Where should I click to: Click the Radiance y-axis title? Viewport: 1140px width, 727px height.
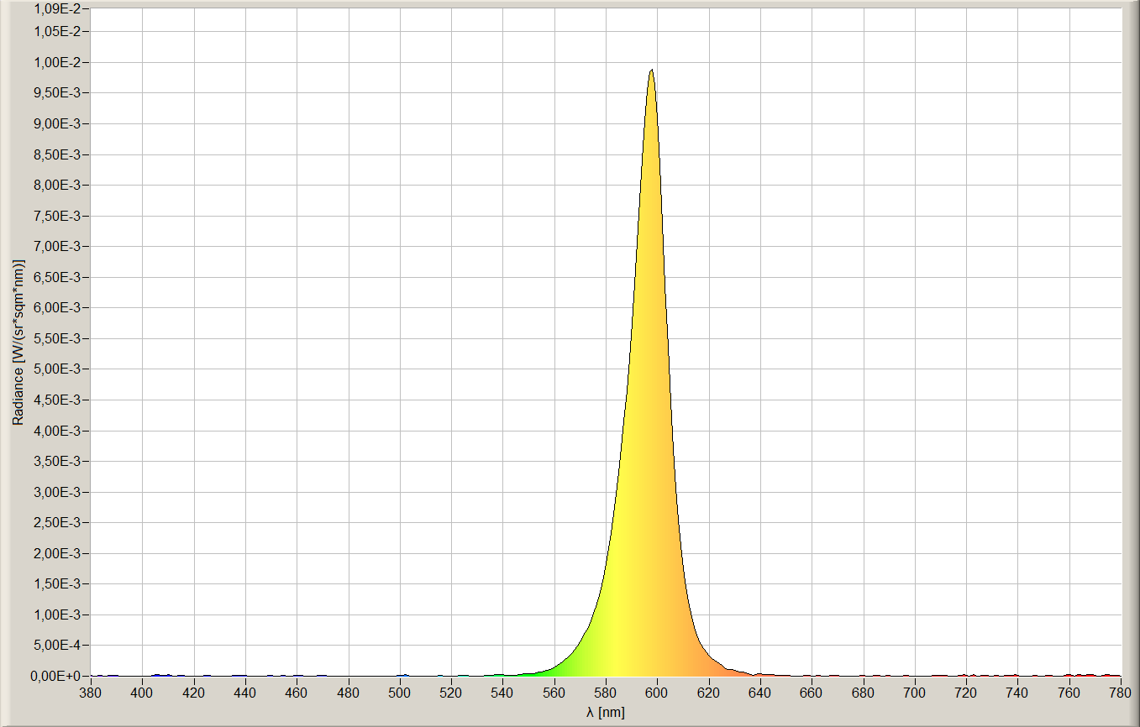(x=18, y=342)
